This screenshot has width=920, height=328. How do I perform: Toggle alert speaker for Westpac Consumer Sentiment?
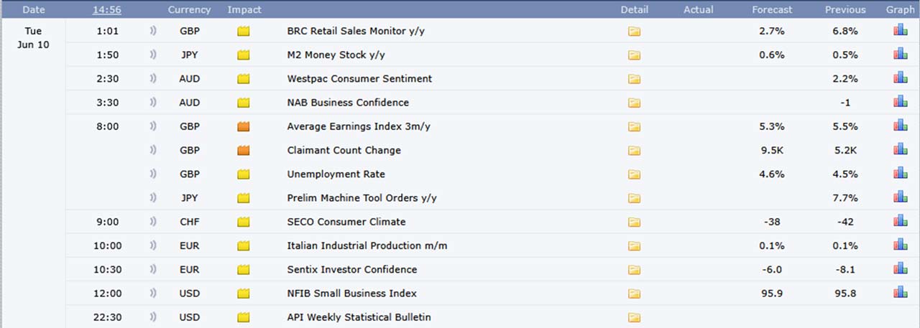pyautogui.click(x=152, y=78)
